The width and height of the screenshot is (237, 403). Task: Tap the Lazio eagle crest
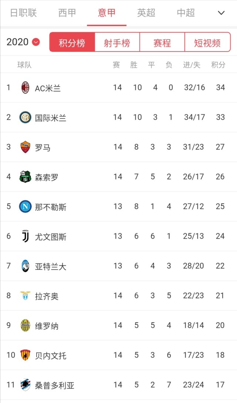[25, 296]
